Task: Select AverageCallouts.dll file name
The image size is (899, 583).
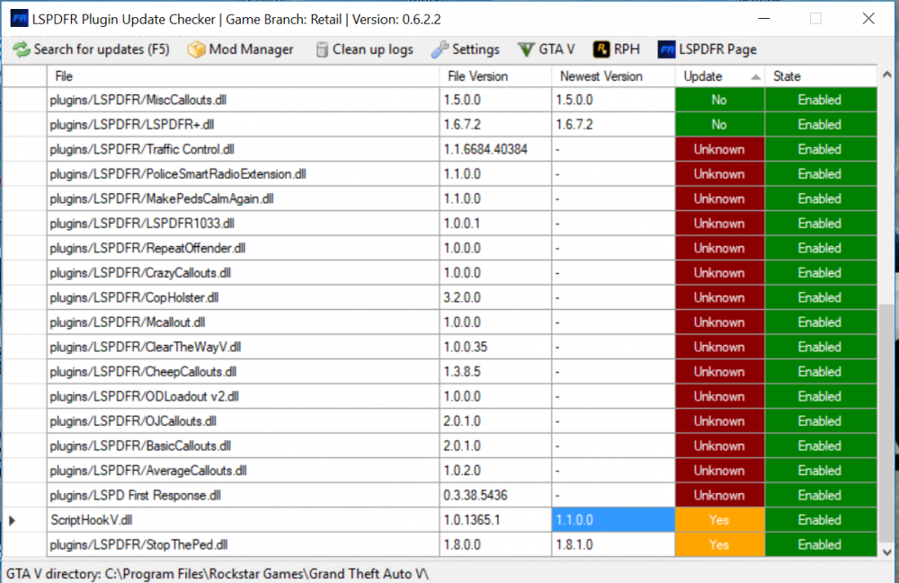Action: pos(148,470)
